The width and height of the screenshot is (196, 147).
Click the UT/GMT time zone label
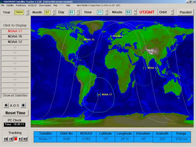click(x=147, y=12)
